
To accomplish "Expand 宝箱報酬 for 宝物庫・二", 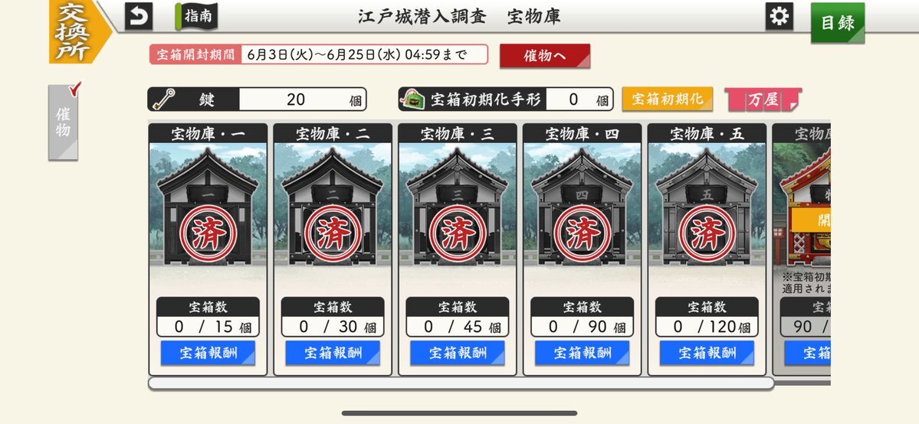I will [x=333, y=353].
